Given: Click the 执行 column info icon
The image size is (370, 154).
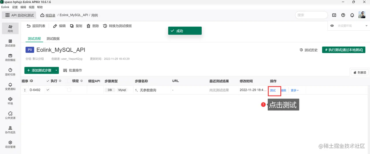Looking at the screenshot, I should click(x=60, y=81).
